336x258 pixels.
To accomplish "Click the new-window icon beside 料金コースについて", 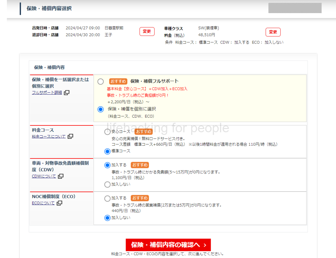I will tap(70, 137).
